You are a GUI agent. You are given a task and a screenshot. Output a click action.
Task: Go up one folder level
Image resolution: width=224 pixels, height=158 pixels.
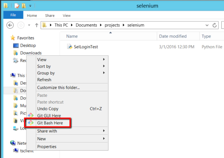tap(37, 25)
